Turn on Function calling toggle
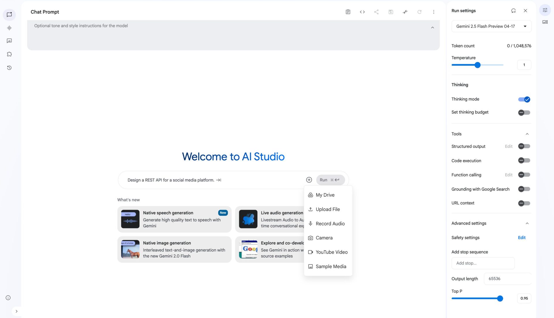This screenshot has height=318, width=554. coord(524,175)
